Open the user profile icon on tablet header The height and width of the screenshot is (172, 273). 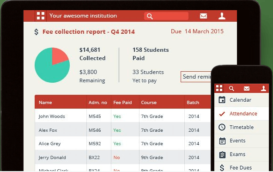222,16
